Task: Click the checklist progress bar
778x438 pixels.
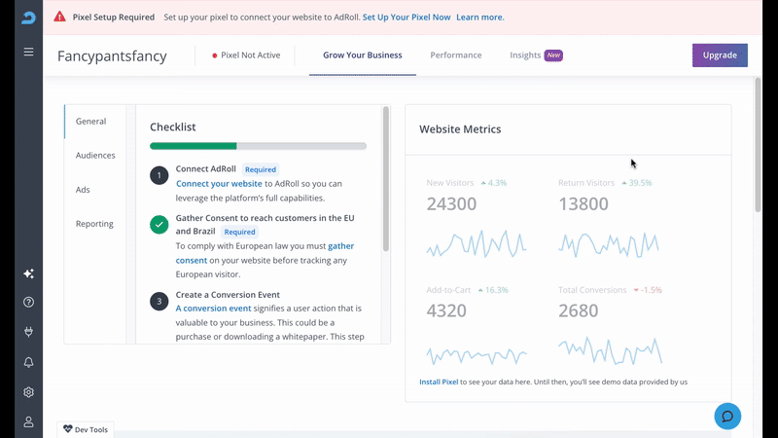Action: pos(258,146)
